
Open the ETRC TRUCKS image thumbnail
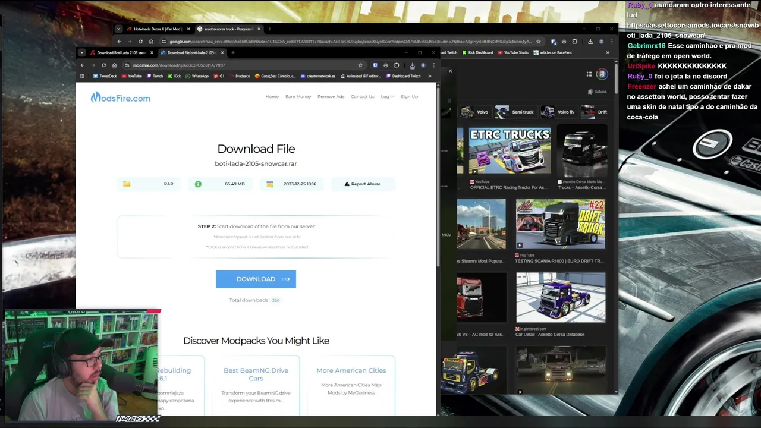[510, 151]
